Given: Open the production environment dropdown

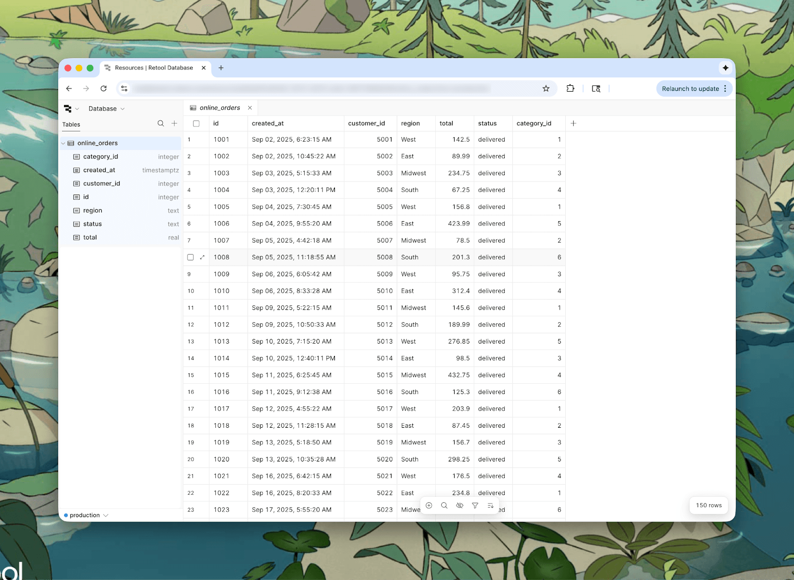Looking at the screenshot, I should coord(86,516).
